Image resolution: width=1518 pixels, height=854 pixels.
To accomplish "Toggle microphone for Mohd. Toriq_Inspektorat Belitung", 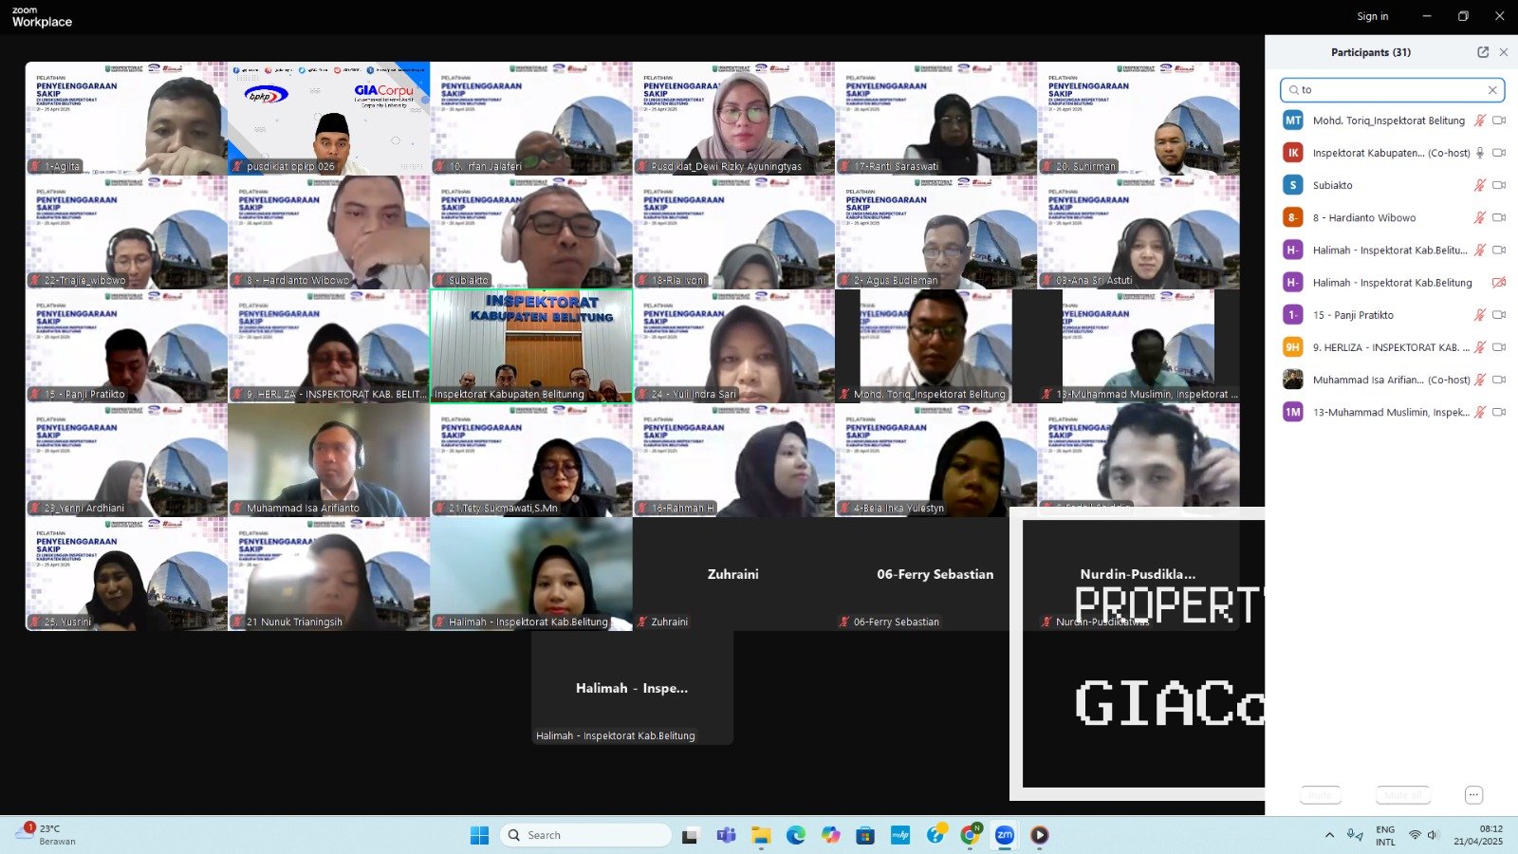I will click(x=1479, y=121).
